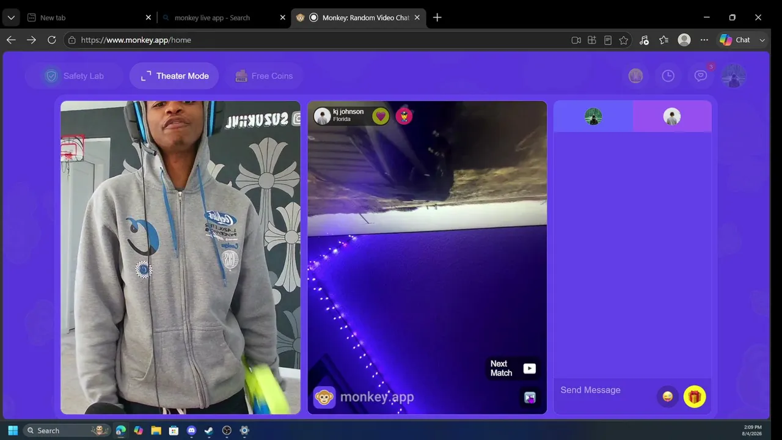Open kj johnson's profile avatar on video

[323, 116]
